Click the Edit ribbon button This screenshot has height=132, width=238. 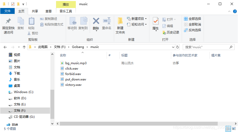pos(168,26)
